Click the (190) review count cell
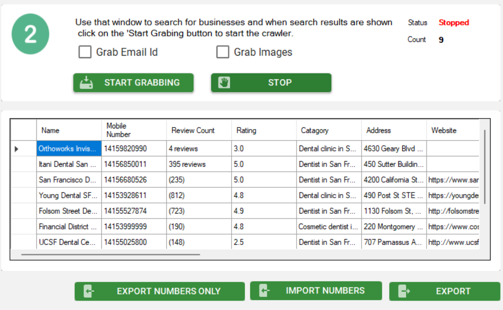Screen dimensions: 503x310 click(199, 227)
